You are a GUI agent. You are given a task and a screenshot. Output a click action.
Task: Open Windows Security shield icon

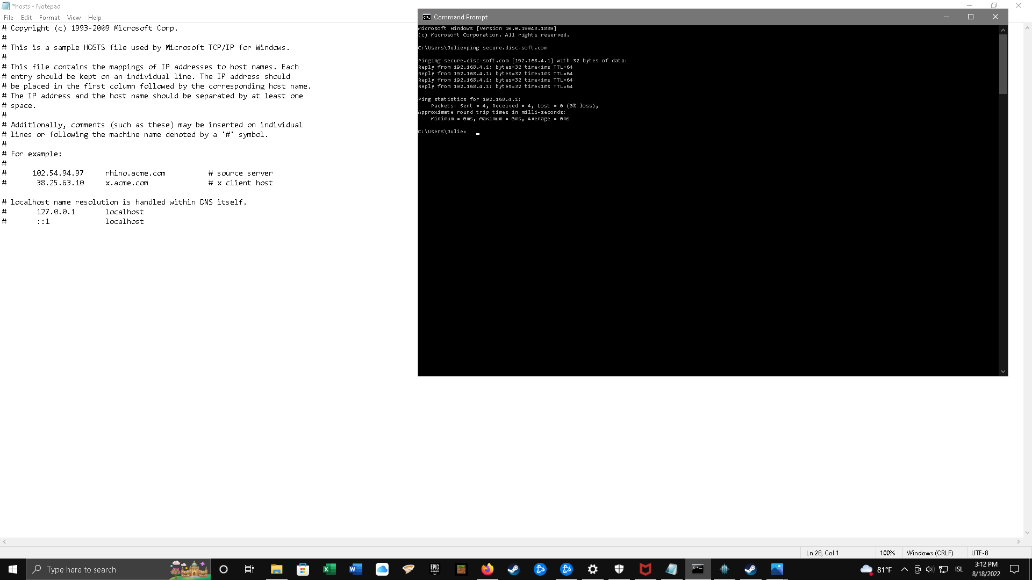(x=619, y=569)
